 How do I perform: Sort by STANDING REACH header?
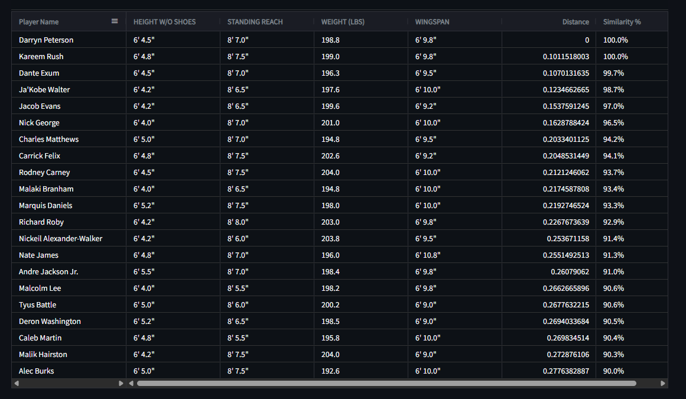(x=255, y=22)
